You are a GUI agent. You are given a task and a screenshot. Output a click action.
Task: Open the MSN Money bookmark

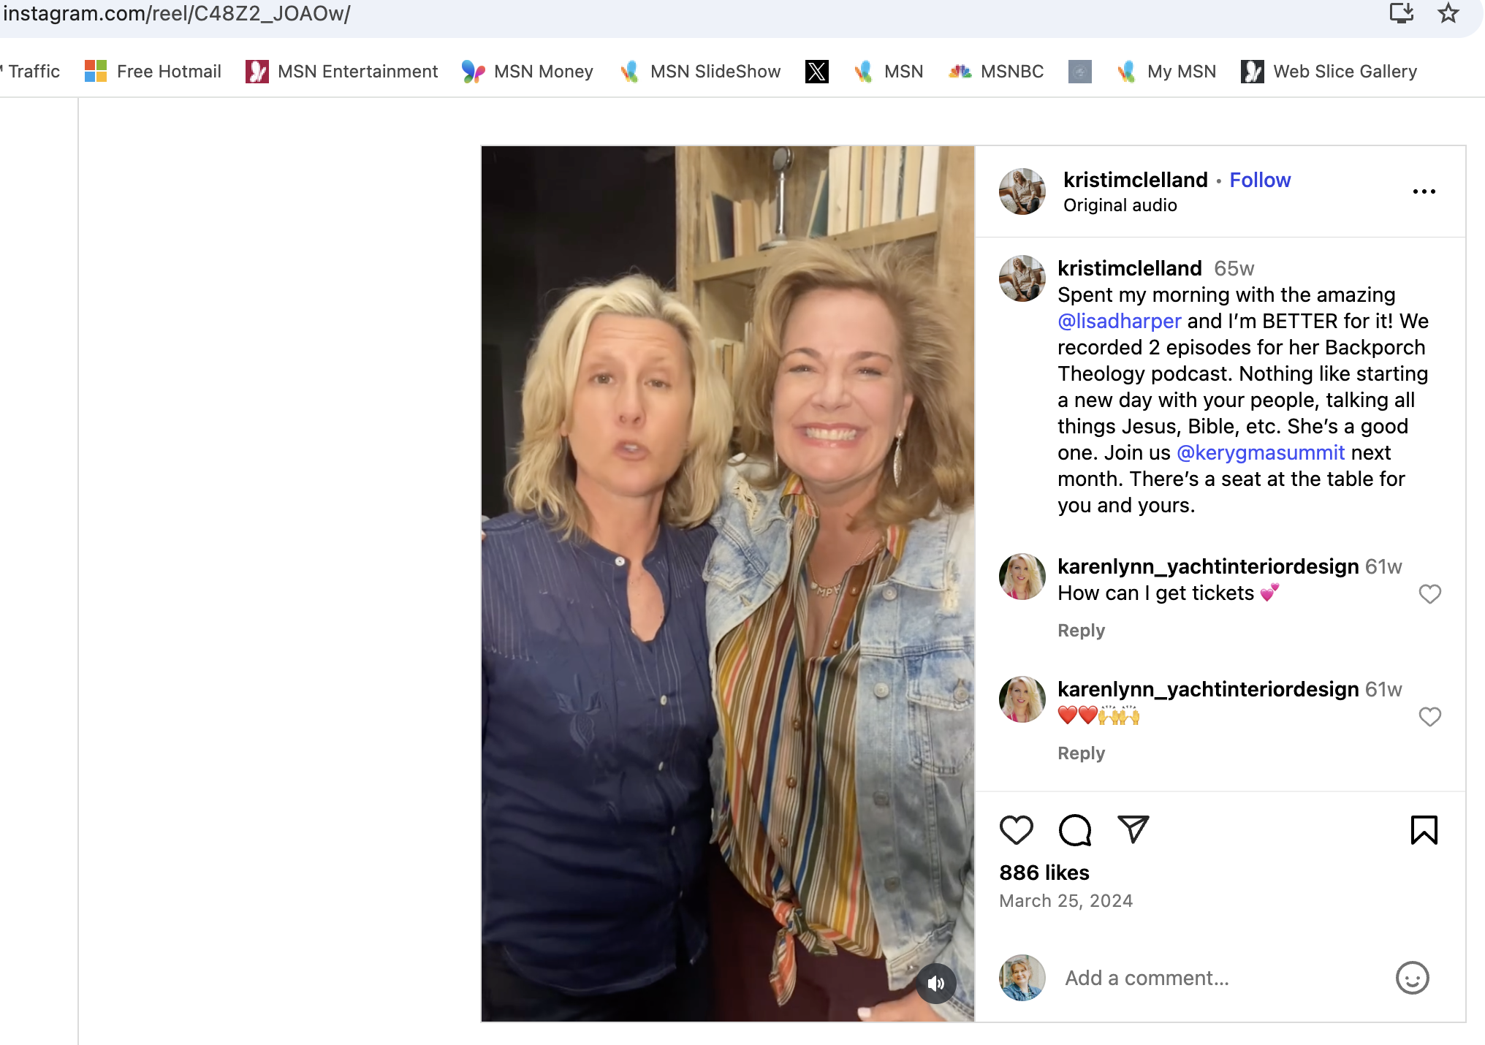click(528, 72)
